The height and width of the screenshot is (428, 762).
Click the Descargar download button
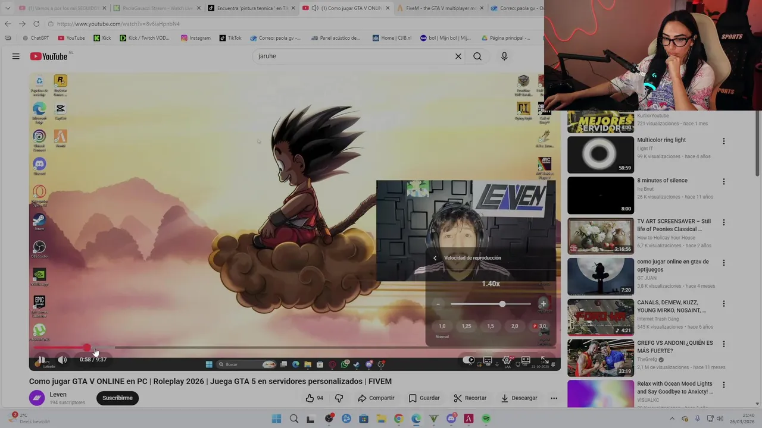pyautogui.click(x=519, y=398)
